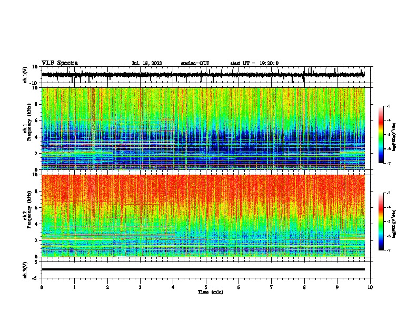Click the ch.1 spectrogram color bar
This screenshot has width=417, height=322.
point(381,135)
